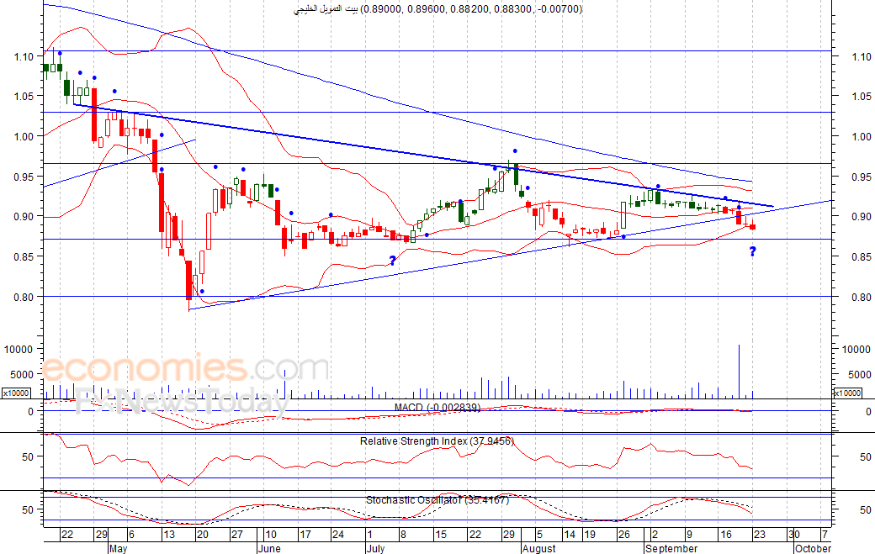The height and width of the screenshot is (554, 875).
Task: Click the blue question mark near September 23
Action: (752, 252)
